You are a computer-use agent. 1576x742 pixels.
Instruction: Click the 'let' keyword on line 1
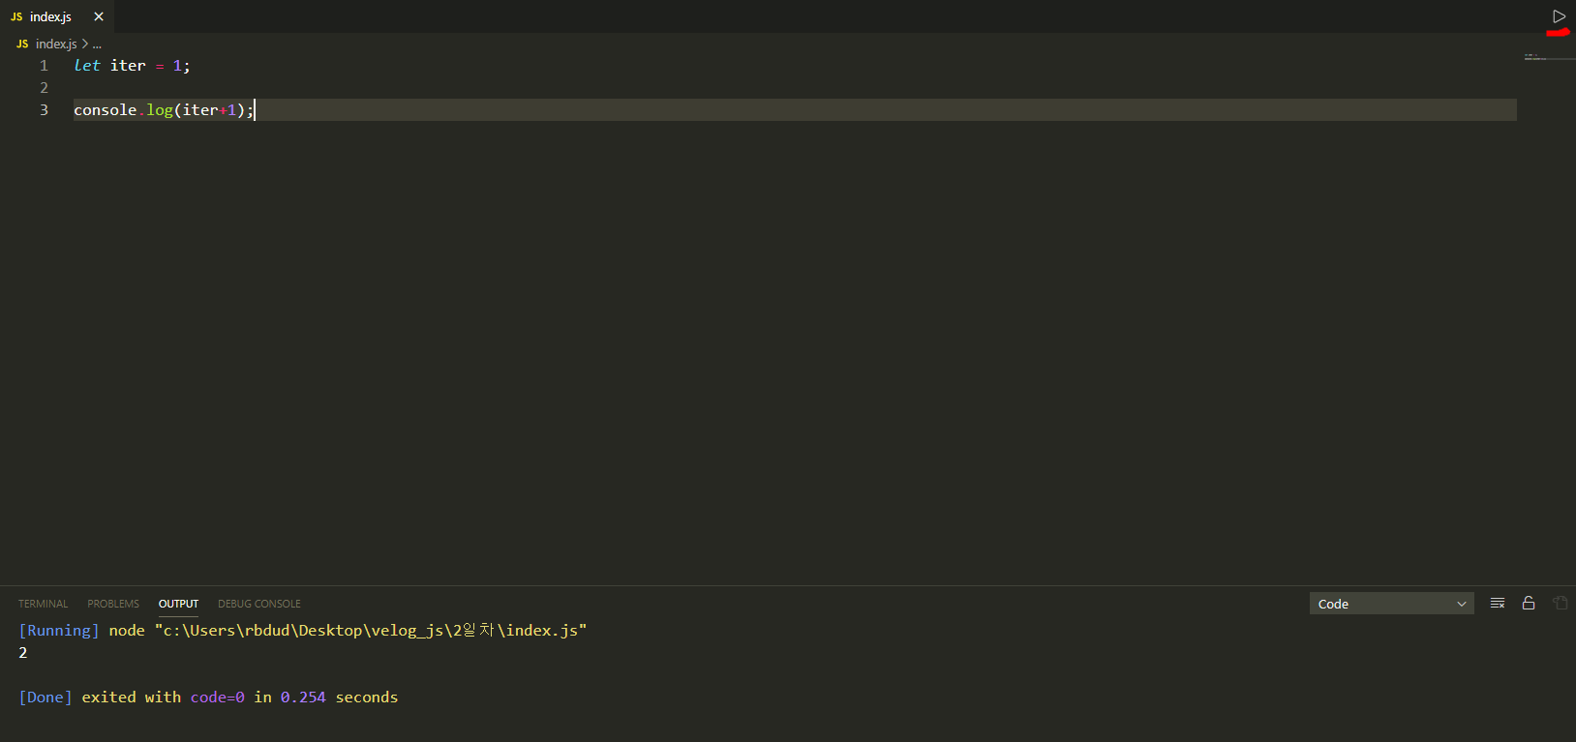[87, 66]
